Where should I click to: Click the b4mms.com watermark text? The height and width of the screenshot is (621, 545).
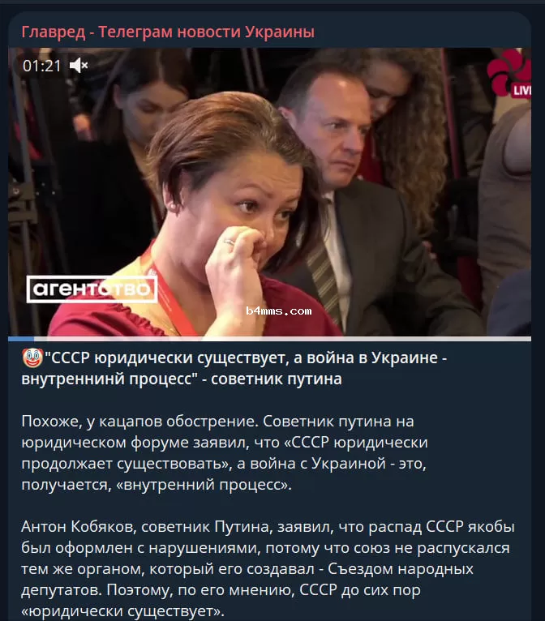point(279,310)
